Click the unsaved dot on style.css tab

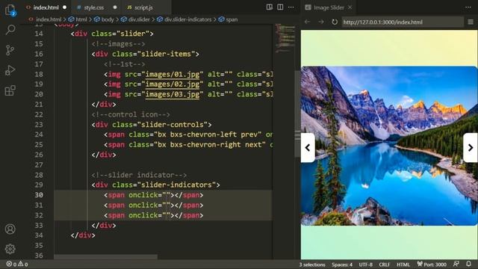coord(115,7)
